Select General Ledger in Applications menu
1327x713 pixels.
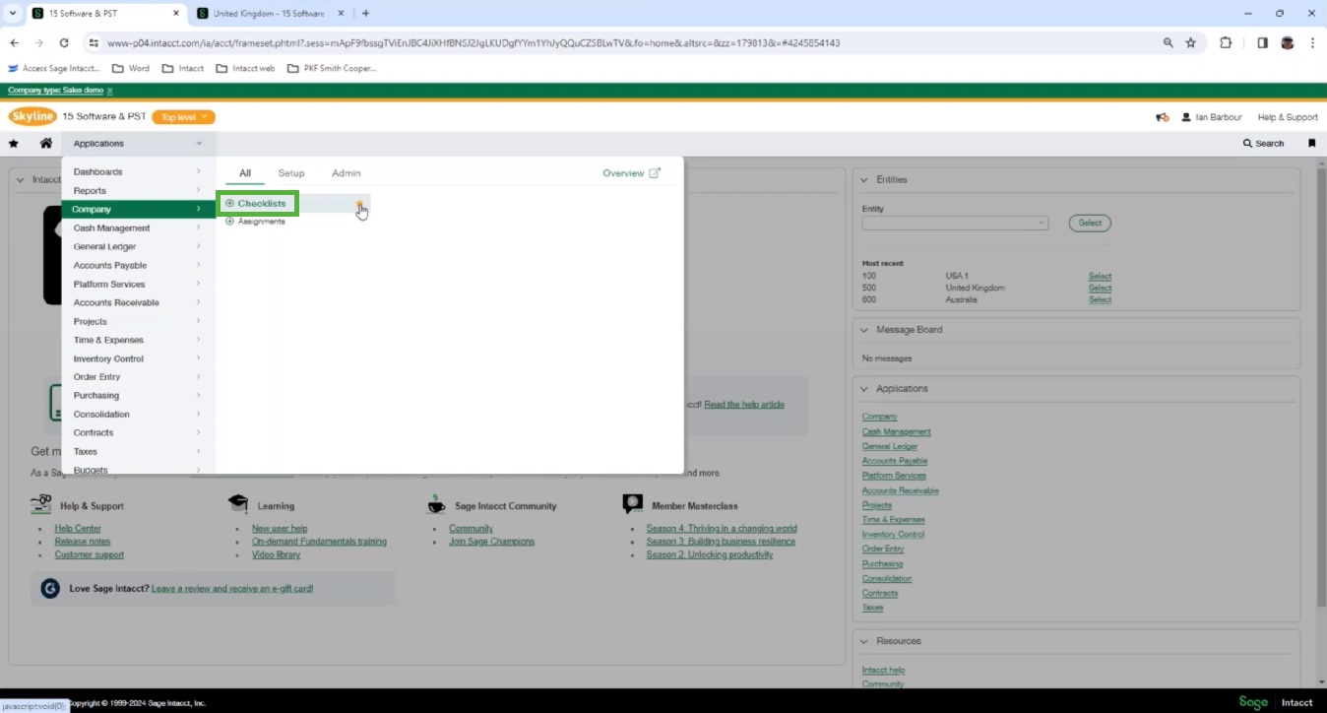tap(104, 247)
